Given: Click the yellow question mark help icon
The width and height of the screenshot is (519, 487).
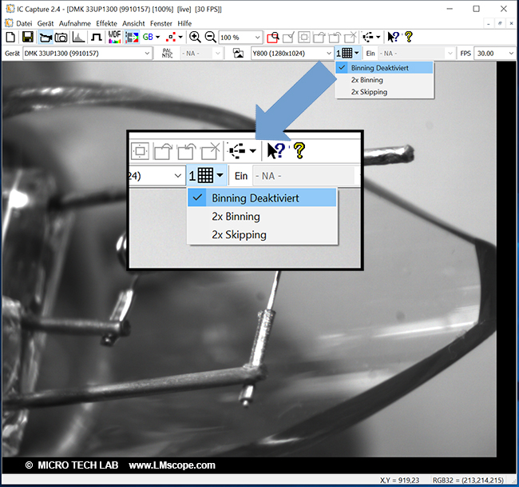Looking at the screenshot, I should [409, 38].
